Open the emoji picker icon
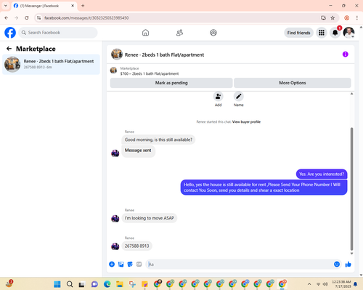Screen dimensions: 363x290 point(337,265)
